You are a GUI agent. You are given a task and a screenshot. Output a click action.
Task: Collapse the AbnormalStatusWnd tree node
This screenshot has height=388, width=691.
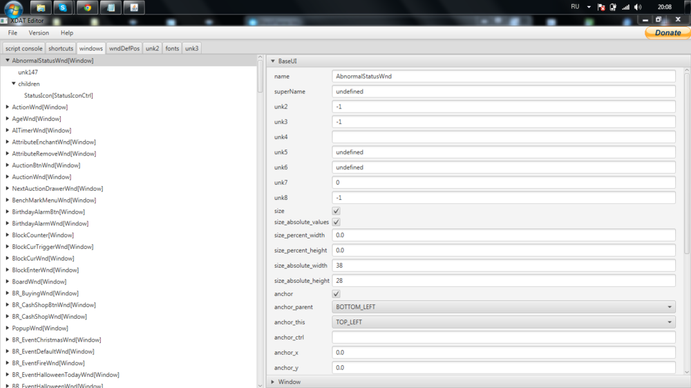[x=7, y=61]
